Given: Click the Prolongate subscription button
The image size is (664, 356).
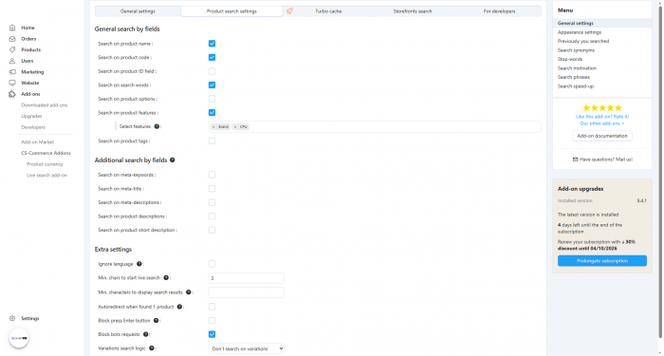Looking at the screenshot, I should coord(601,261).
